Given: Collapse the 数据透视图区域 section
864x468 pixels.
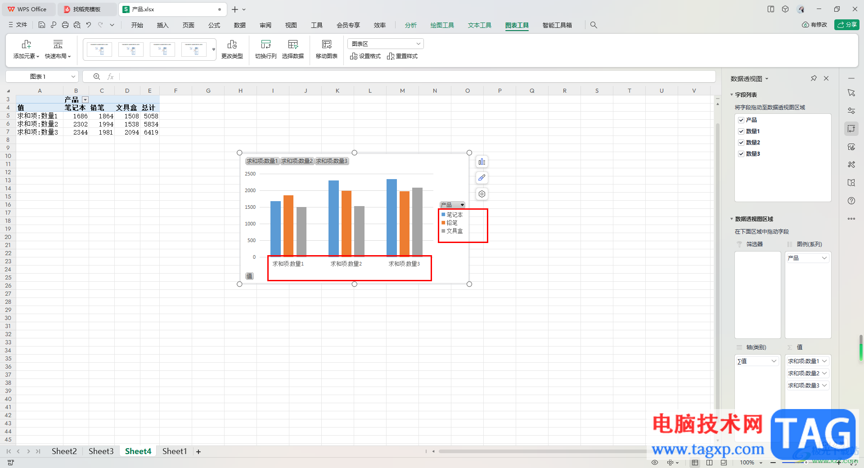Looking at the screenshot, I should pos(732,219).
